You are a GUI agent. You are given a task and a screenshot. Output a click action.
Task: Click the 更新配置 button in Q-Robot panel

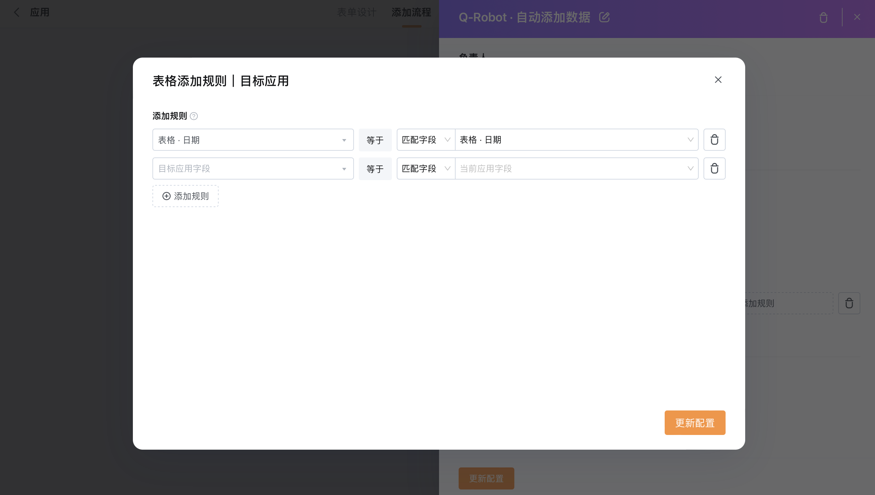(486, 478)
